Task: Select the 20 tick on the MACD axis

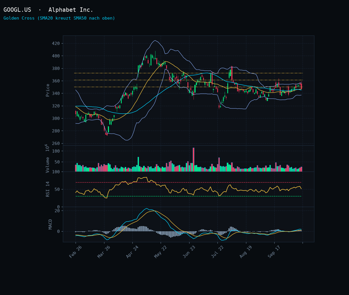Action: 57,211
